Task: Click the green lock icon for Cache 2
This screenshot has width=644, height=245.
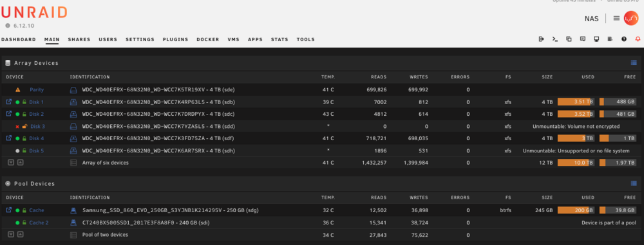Action: coord(24,223)
